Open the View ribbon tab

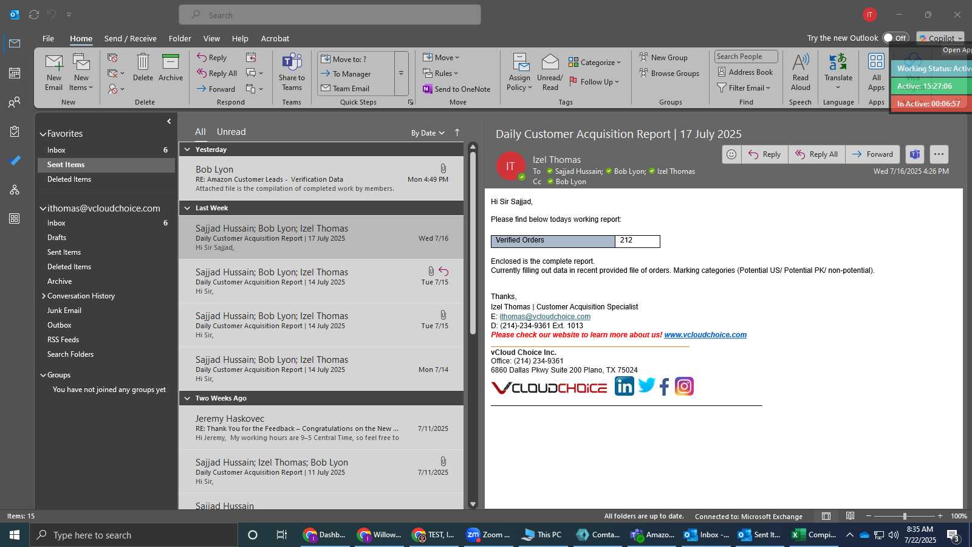211,38
